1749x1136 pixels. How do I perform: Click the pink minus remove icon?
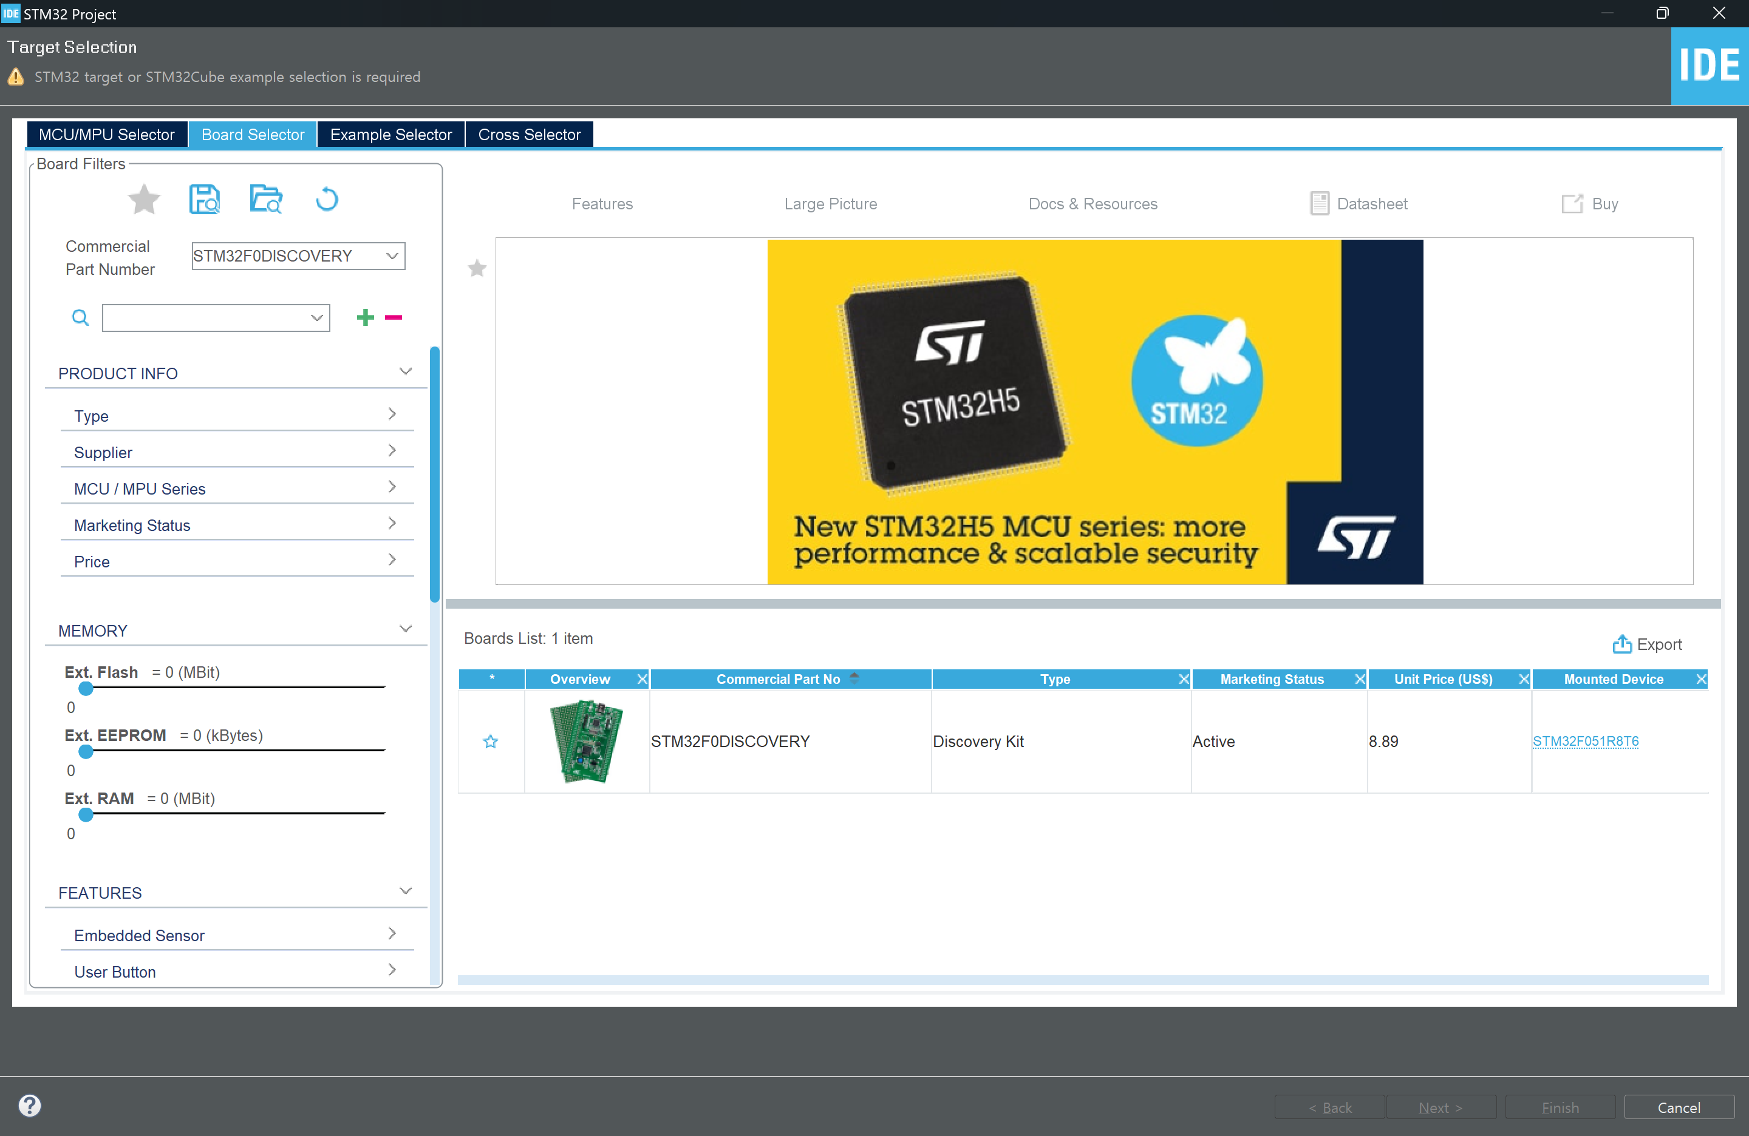click(x=393, y=317)
